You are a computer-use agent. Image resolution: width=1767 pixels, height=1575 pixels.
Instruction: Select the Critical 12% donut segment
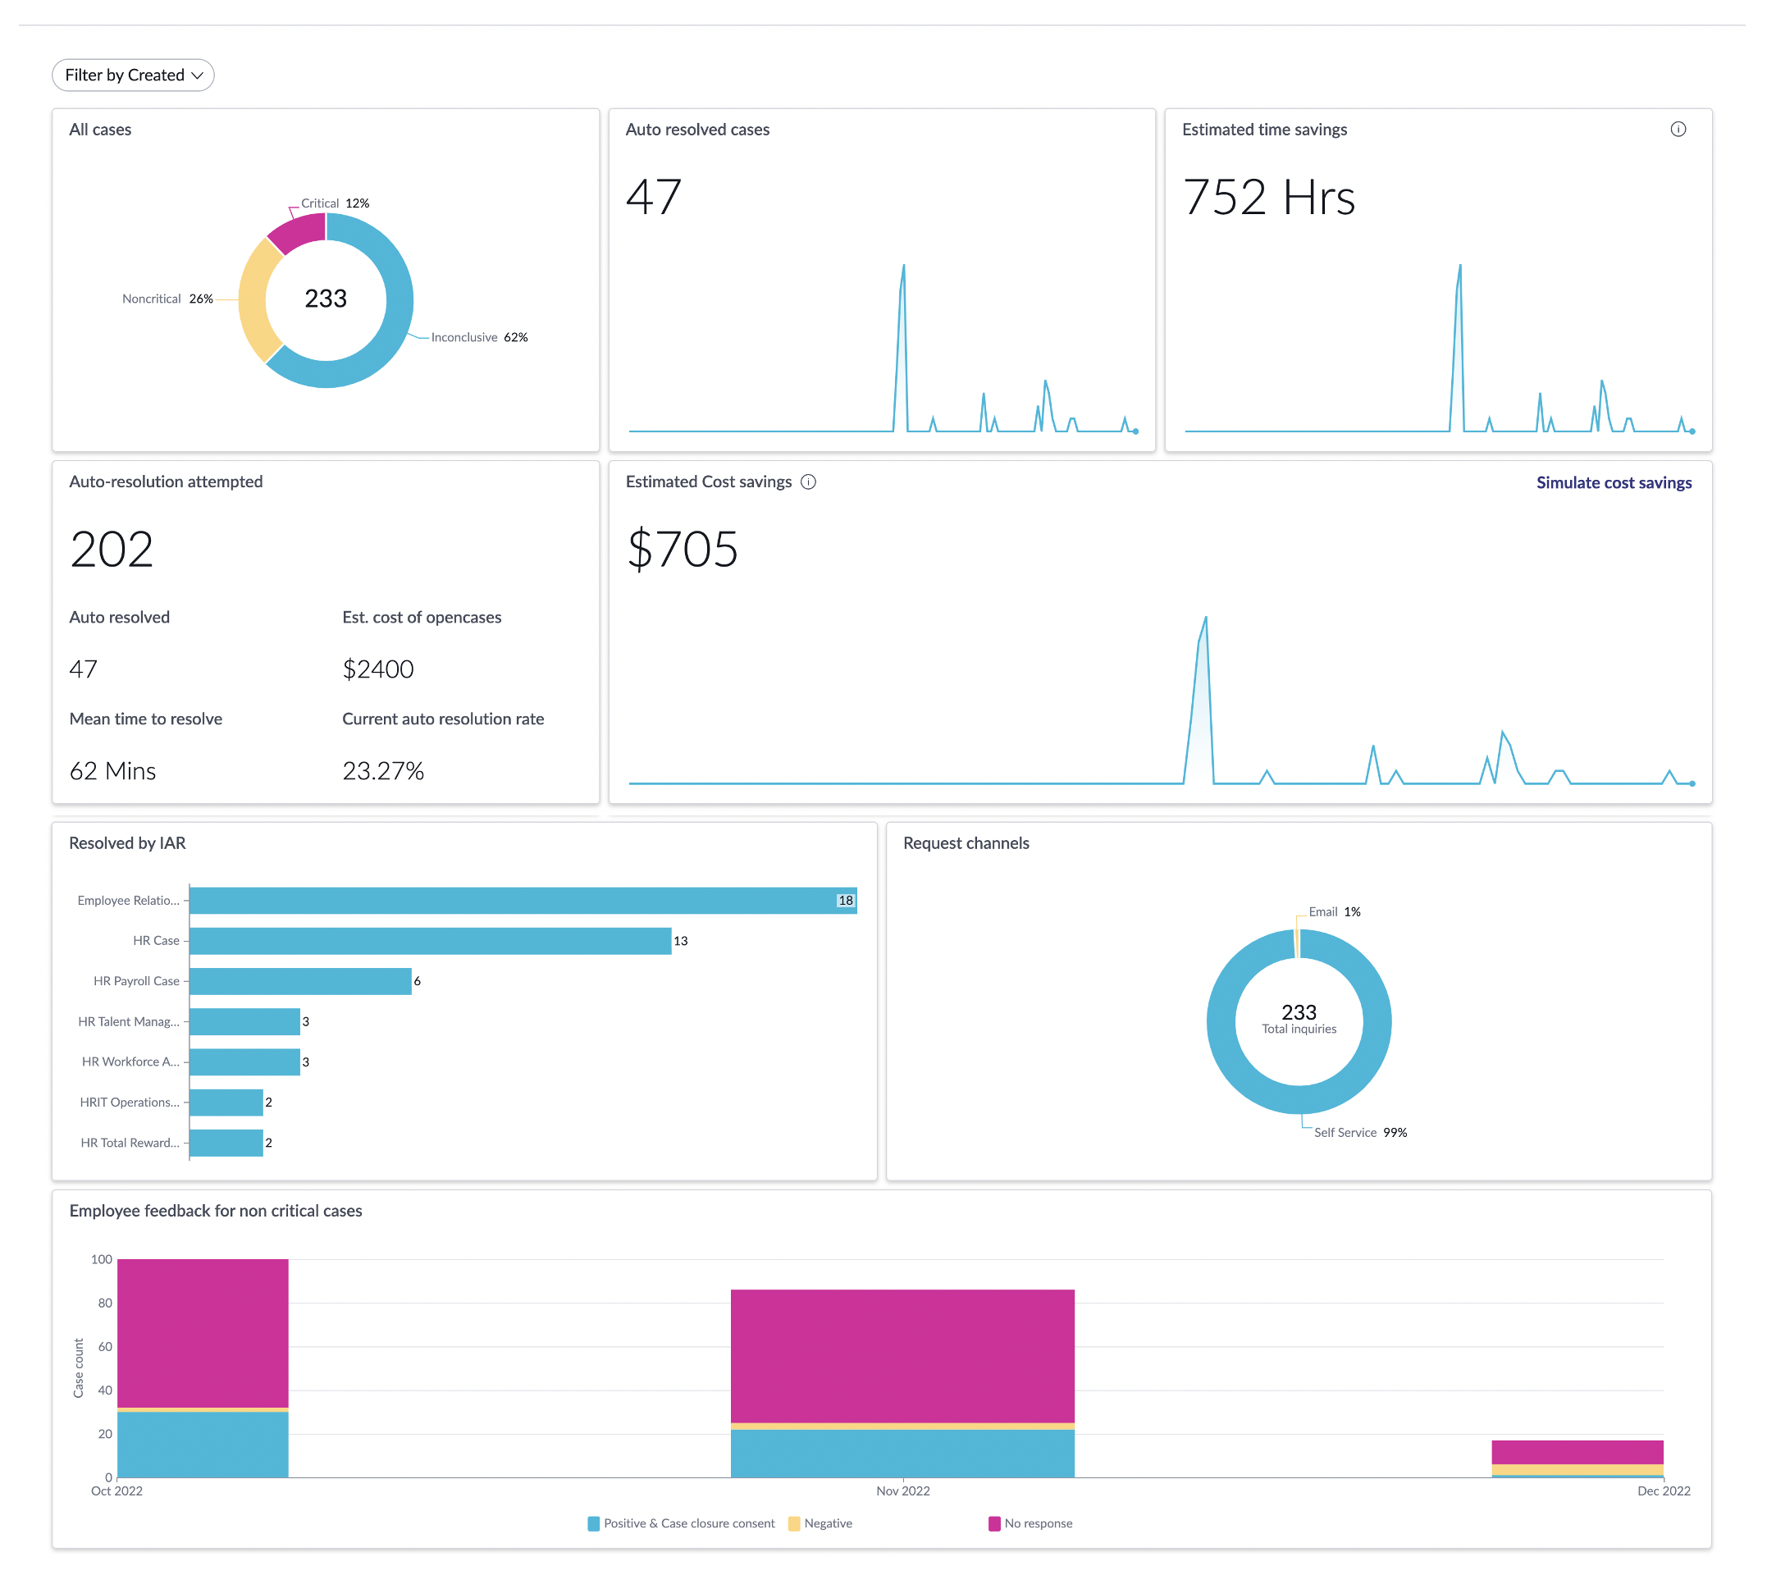tap(299, 232)
